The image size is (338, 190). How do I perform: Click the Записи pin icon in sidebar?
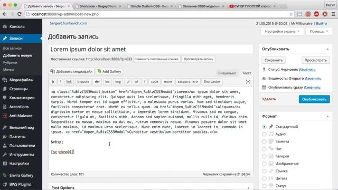coord(5,39)
